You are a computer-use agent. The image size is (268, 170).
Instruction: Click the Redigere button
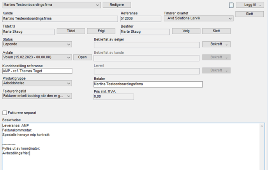tap(117, 5)
